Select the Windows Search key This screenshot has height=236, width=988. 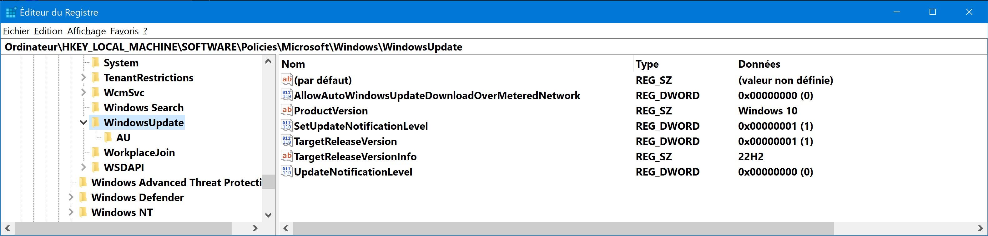144,108
